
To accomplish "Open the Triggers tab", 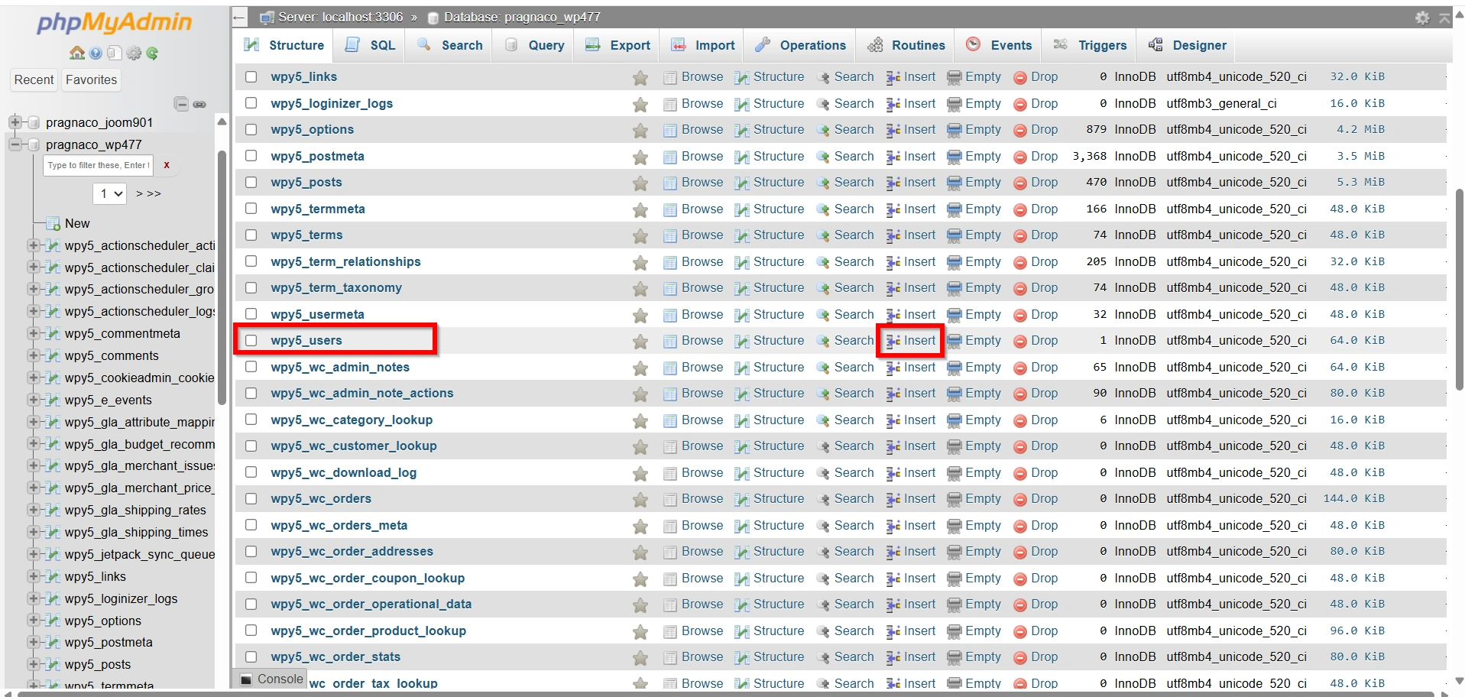I will pyautogui.click(x=1090, y=45).
